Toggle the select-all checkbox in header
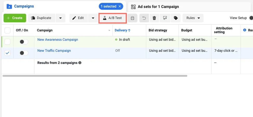253x117 pixels. click(8, 30)
